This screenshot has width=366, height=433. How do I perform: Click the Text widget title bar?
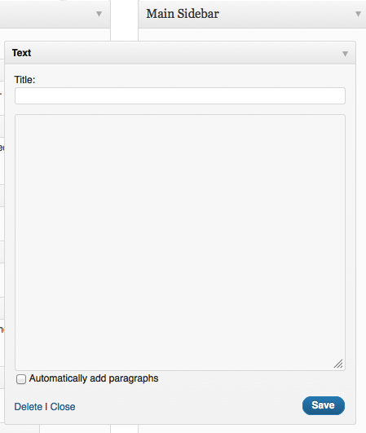click(180, 53)
